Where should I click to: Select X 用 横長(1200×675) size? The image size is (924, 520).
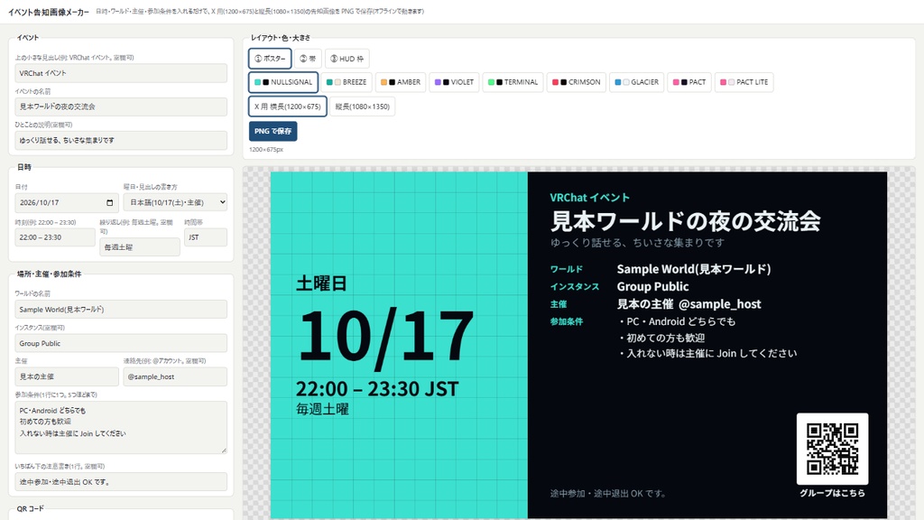[288, 107]
